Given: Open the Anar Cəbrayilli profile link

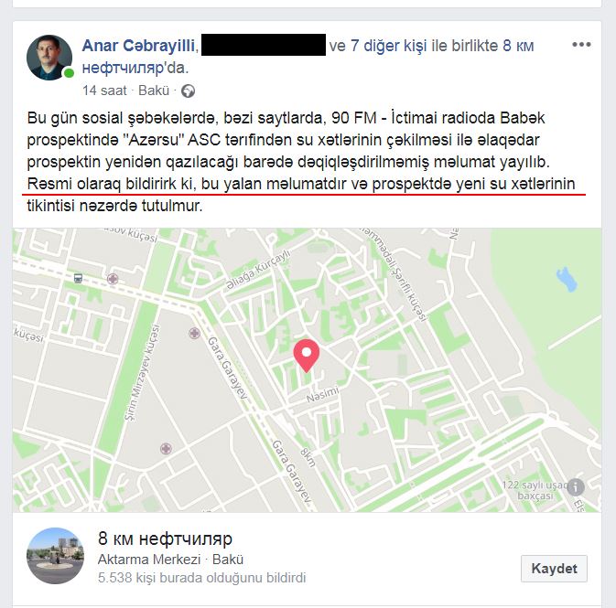Looking at the screenshot, I should click(x=138, y=46).
